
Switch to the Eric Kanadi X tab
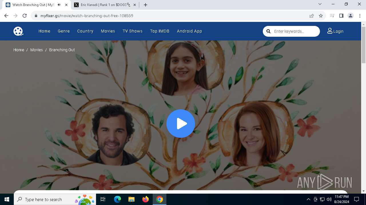coord(105,5)
